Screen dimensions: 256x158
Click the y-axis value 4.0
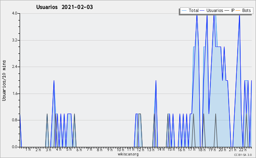15,13
